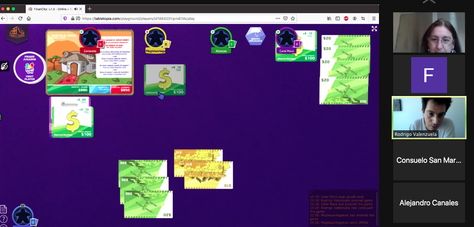Reload the current page
The height and width of the screenshot is (227, 474).
(20, 18)
